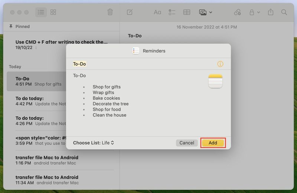Insert a table using toolbar icon
Image resolution: width=297 pixels, height=193 pixels.
pos(187,12)
